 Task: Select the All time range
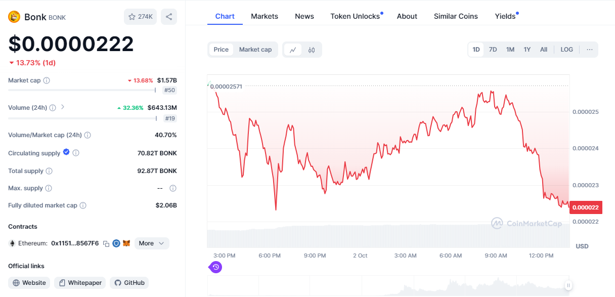click(x=544, y=50)
